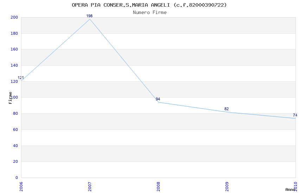This screenshot has height=193, width=299.
Task: Click the chart title OPERA PIA CONSER.S.MARIA ANGELI
Action: pos(149,5)
